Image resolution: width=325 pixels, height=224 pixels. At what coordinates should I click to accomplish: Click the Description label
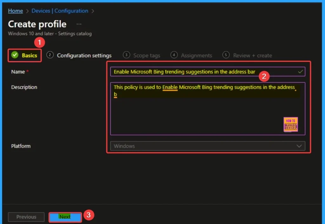click(x=24, y=87)
